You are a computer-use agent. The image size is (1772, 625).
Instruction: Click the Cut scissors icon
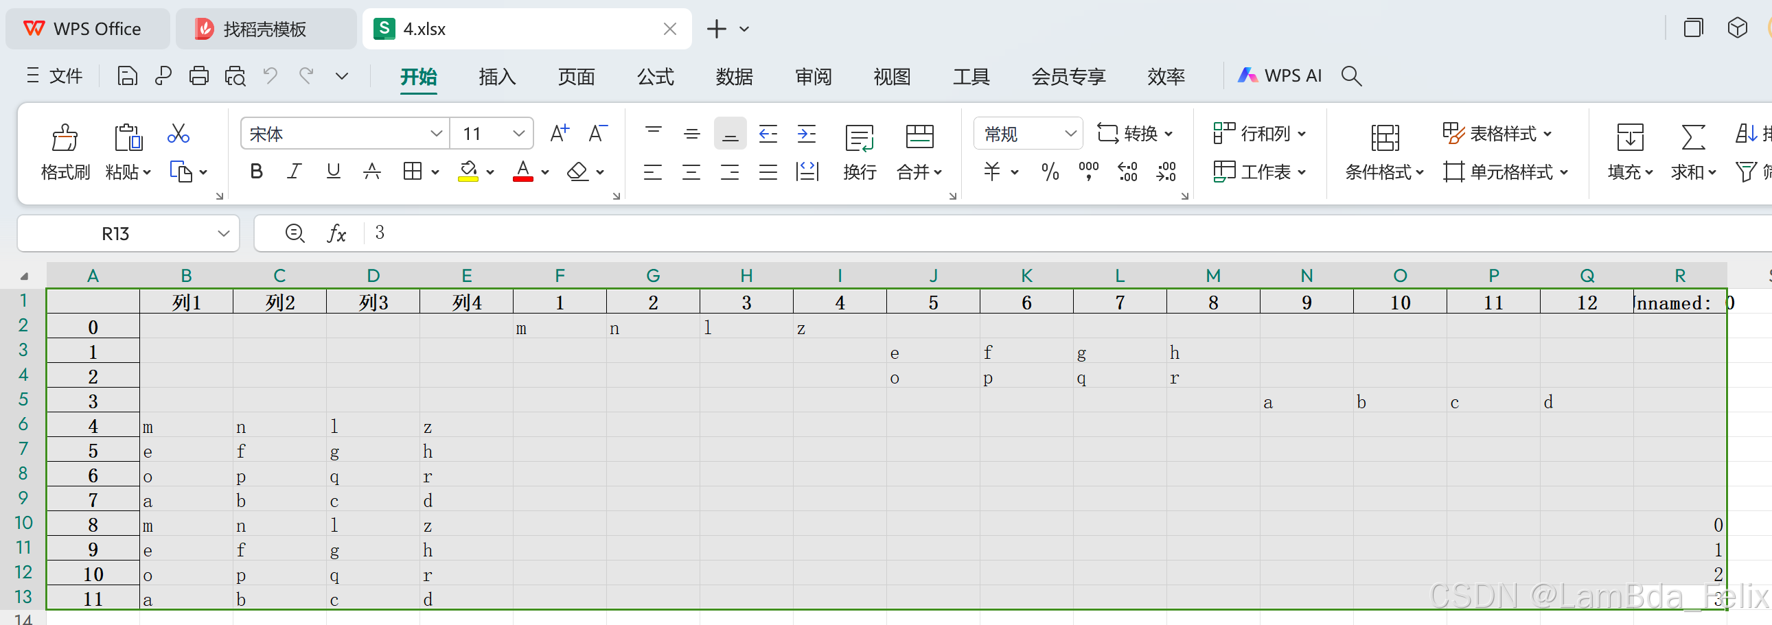pyautogui.click(x=179, y=133)
